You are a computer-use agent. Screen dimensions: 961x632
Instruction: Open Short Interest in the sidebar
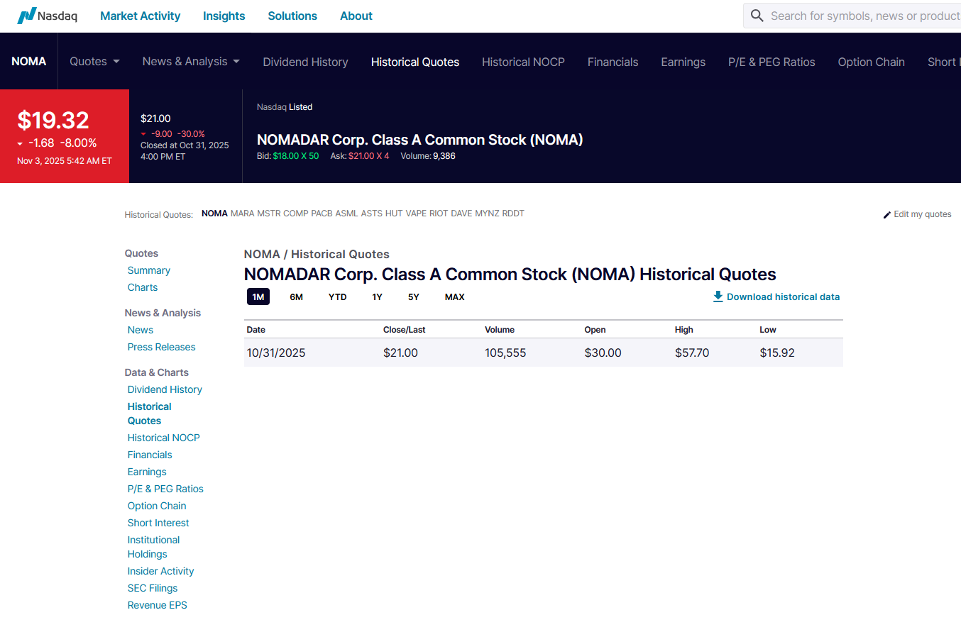coord(158,523)
